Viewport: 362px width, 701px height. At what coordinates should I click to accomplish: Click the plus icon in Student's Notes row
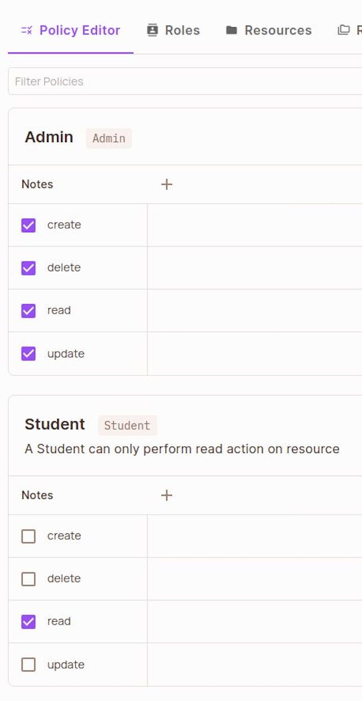167,495
